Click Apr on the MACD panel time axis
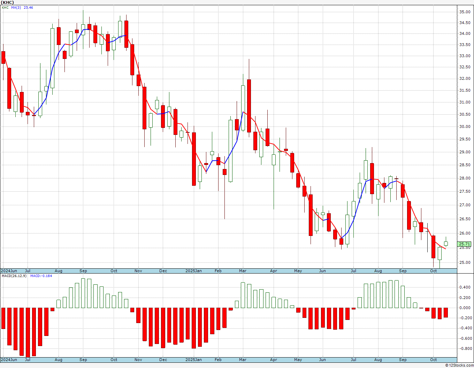The height and width of the screenshot is (368, 474). coord(274,360)
